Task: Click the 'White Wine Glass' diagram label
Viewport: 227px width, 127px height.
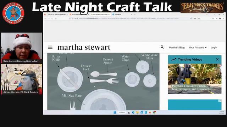Action: coord(149,56)
